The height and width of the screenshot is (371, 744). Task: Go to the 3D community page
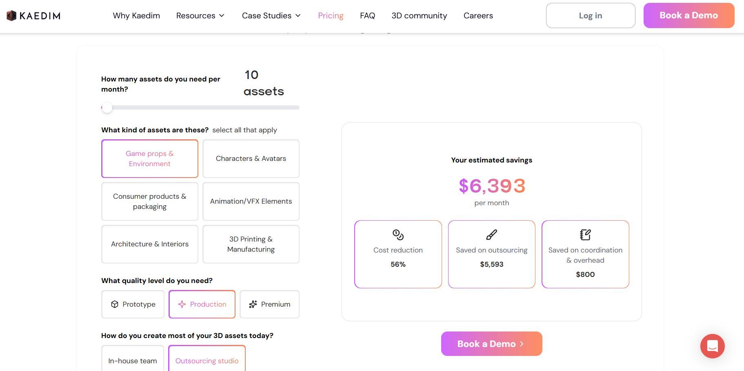click(419, 15)
